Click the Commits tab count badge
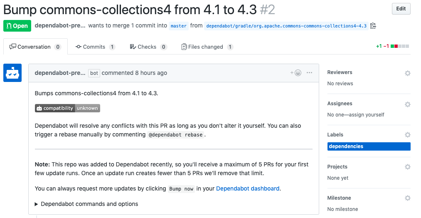 pyautogui.click(x=112, y=47)
